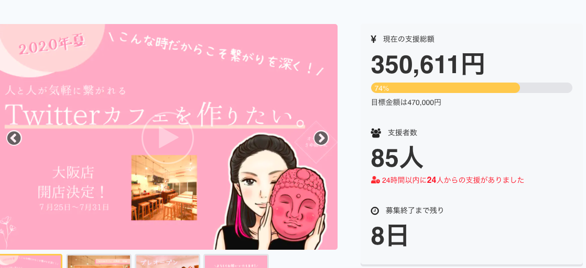Click the yen icon beside 現在の支援総額
This screenshot has width=586, height=268.
pos(373,39)
